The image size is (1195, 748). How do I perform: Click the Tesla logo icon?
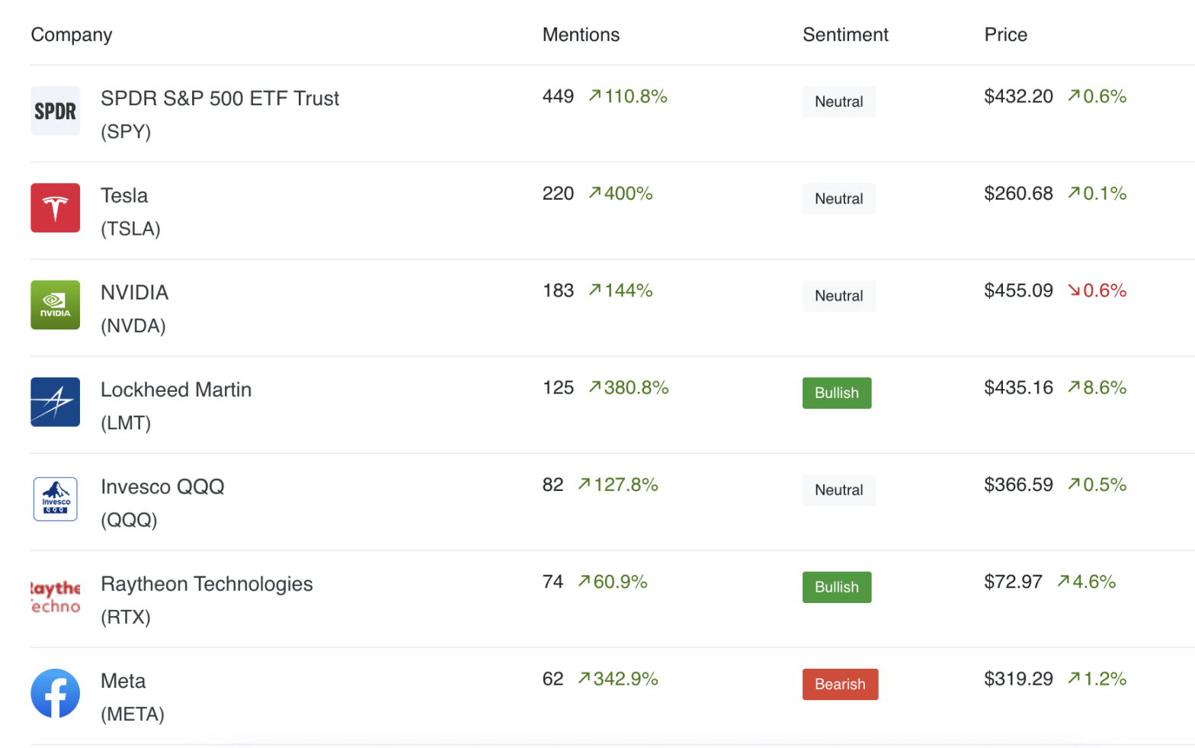[x=55, y=208]
